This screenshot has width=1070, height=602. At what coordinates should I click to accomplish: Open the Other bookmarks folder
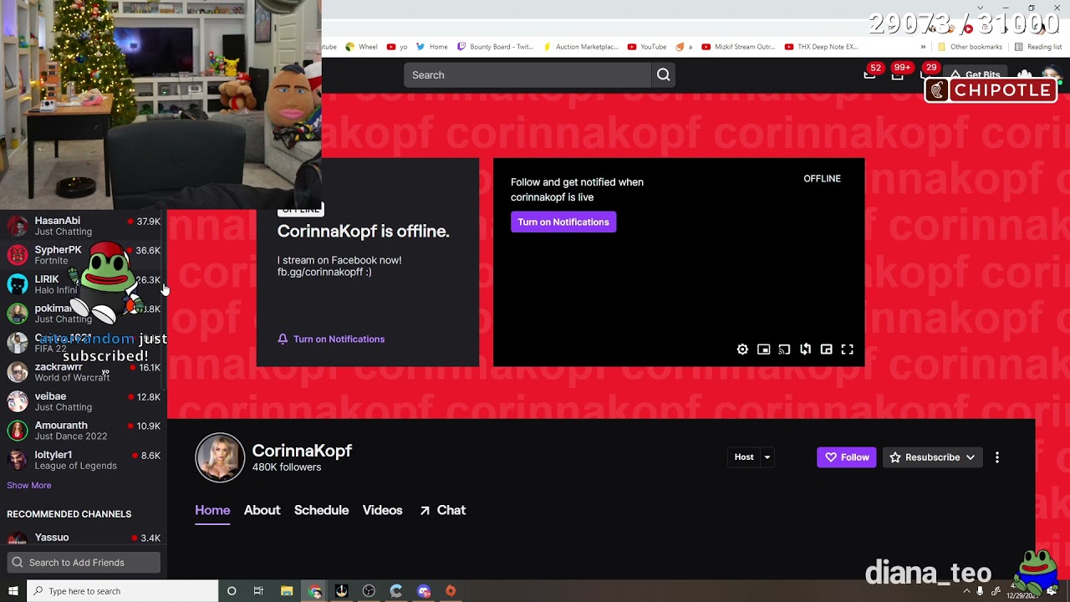pos(970,47)
